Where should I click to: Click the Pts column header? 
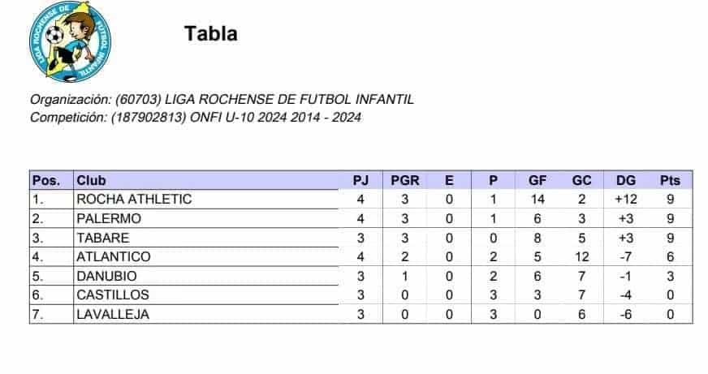click(x=670, y=180)
